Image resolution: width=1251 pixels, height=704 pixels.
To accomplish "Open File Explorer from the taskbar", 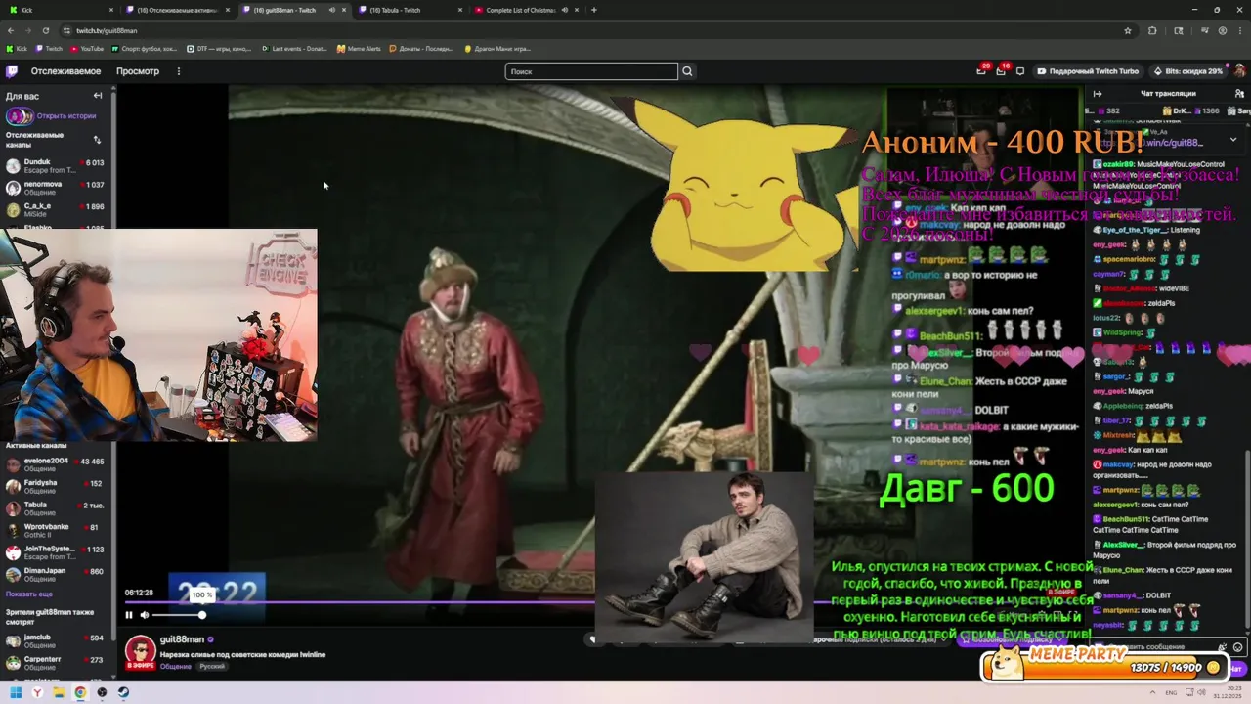I will pyautogui.click(x=59, y=692).
